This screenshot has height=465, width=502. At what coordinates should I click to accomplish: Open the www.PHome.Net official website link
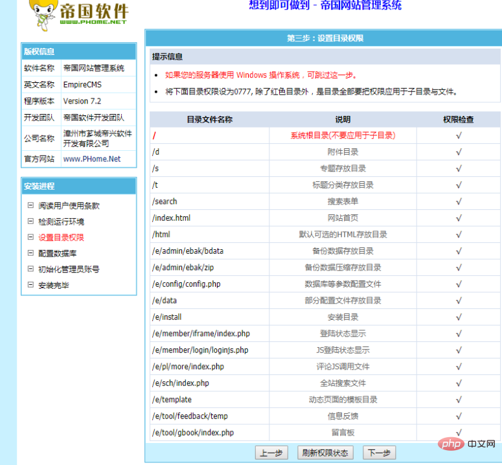[91, 159]
